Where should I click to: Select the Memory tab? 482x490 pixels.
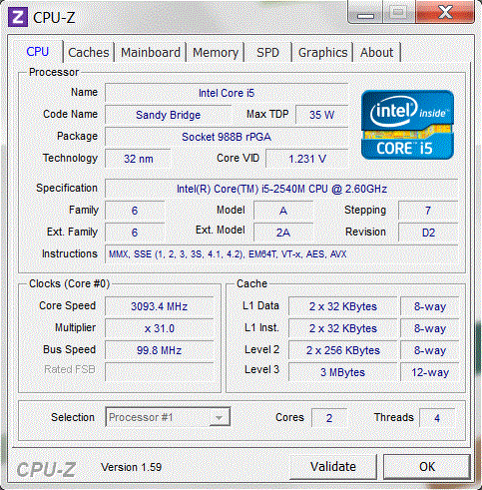(216, 53)
